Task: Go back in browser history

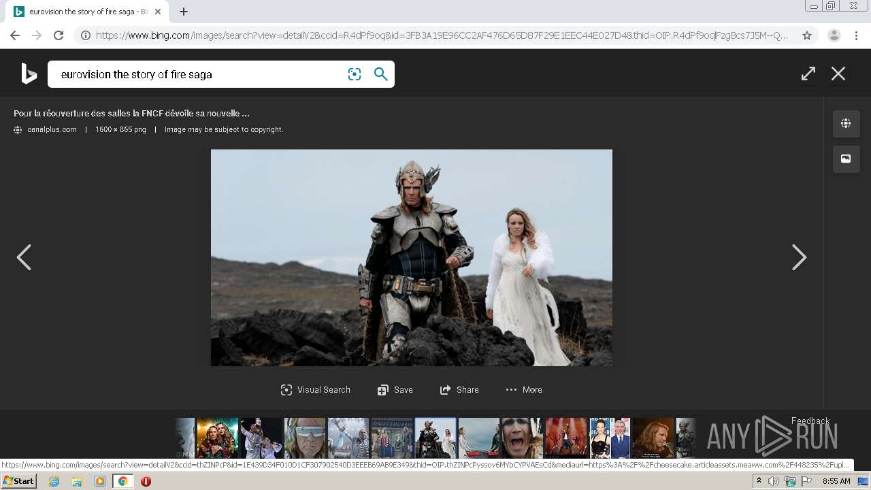Action: [x=15, y=35]
